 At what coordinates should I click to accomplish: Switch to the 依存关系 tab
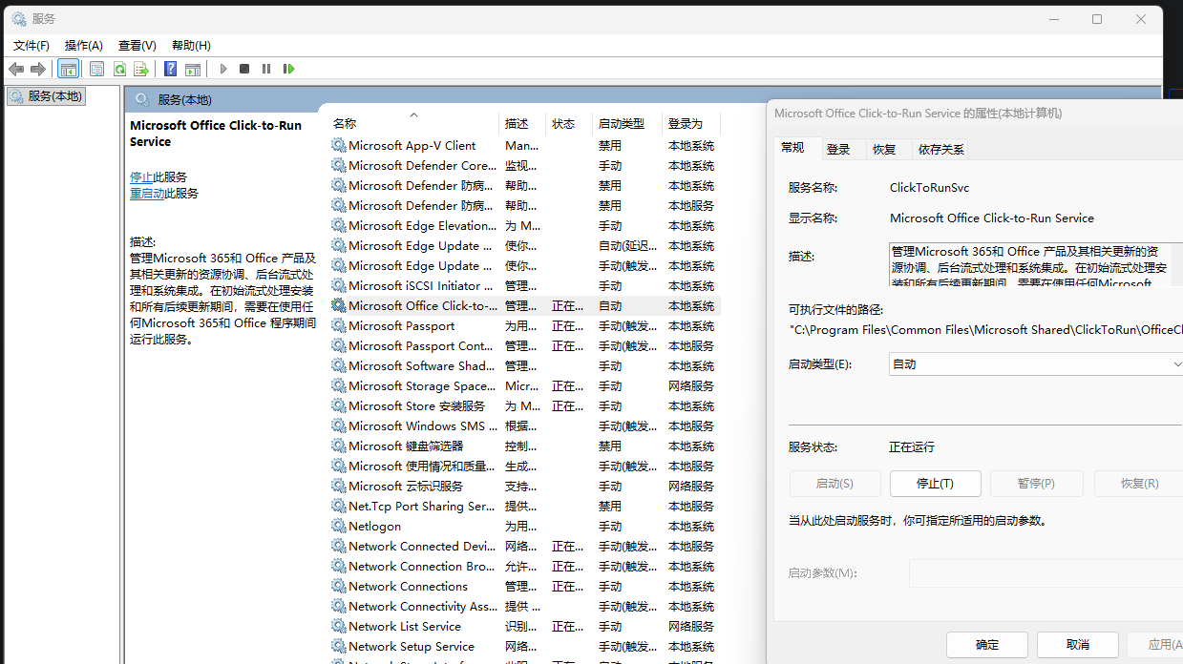coord(941,150)
